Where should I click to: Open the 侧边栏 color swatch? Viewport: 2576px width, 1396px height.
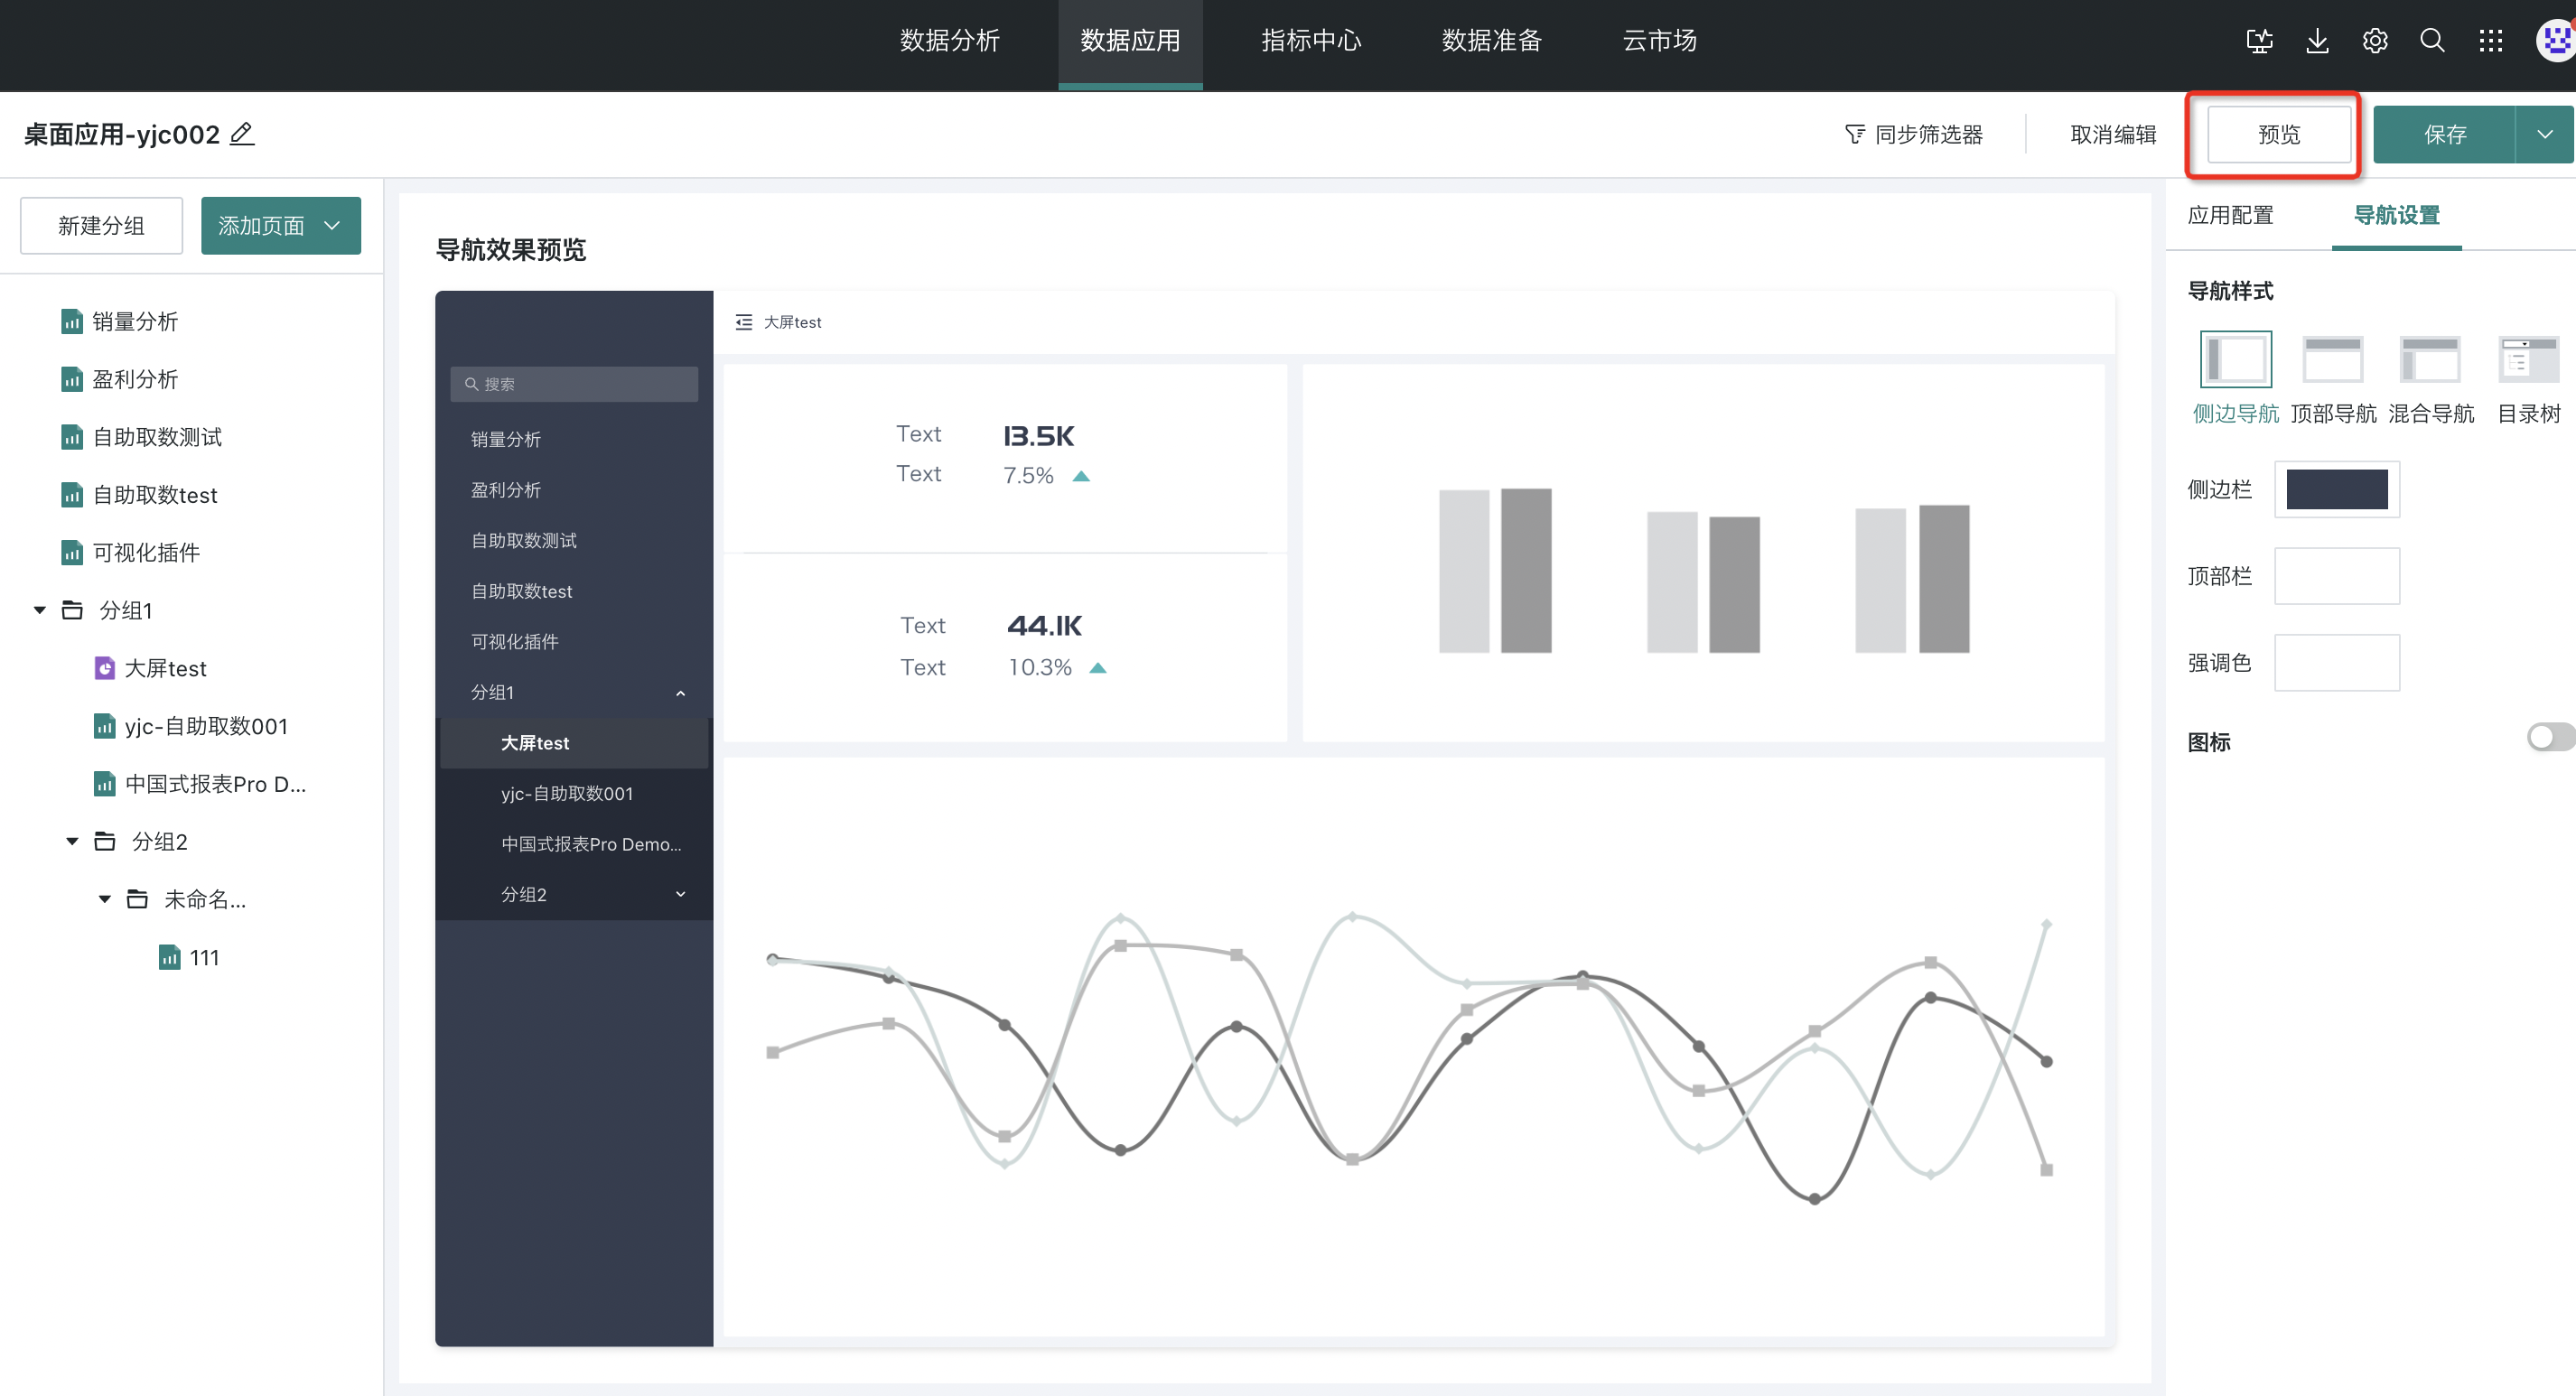(2336, 489)
